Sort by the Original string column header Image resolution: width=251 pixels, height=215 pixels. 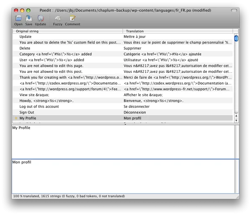tap(68, 31)
